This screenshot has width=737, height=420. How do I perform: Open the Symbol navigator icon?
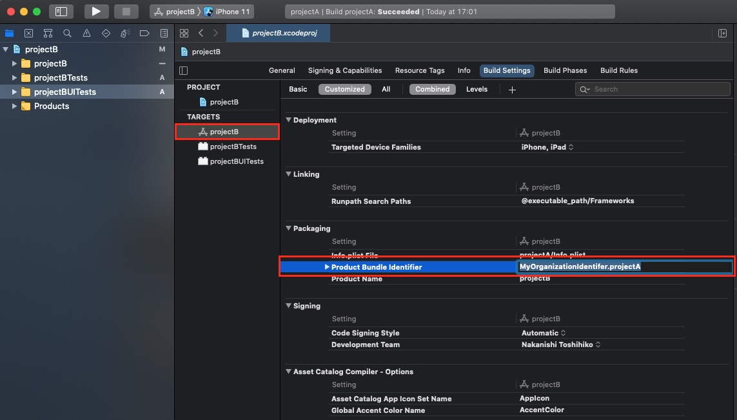tap(48, 33)
